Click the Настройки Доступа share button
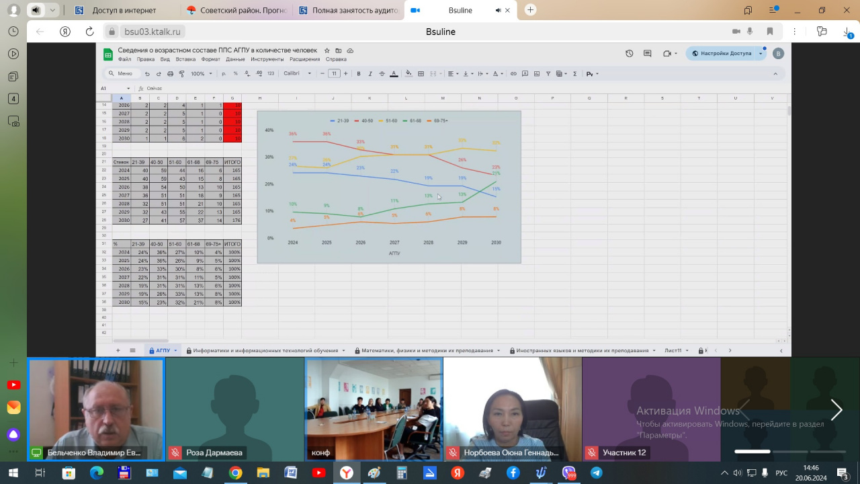 (x=726, y=53)
